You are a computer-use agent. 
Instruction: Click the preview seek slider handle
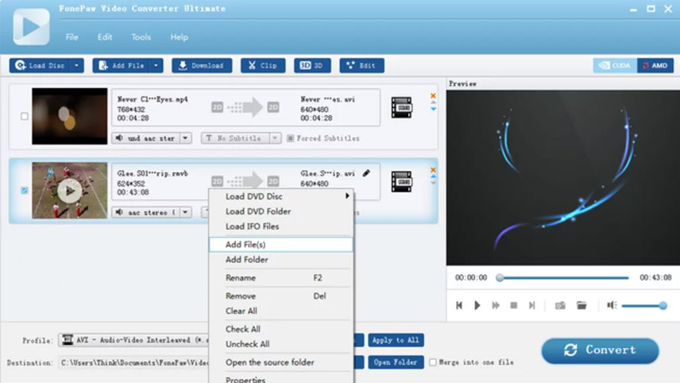pyautogui.click(x=500, y=277)
